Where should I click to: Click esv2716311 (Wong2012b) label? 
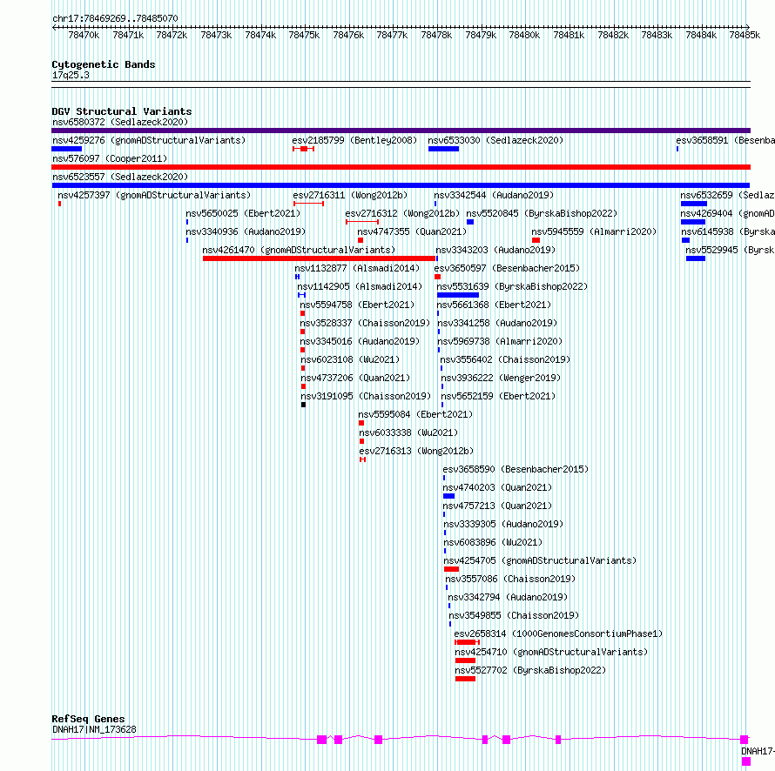[x=350, y=195]
